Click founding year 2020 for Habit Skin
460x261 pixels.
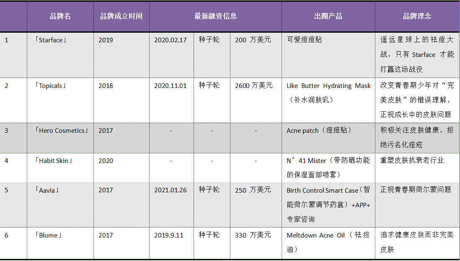point(106,161)
